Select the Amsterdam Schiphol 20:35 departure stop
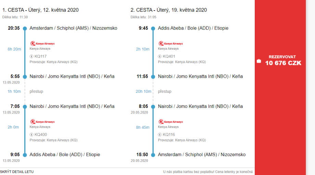Image resolution: width=315 pixels, height=175 pixels. point(73,28)
